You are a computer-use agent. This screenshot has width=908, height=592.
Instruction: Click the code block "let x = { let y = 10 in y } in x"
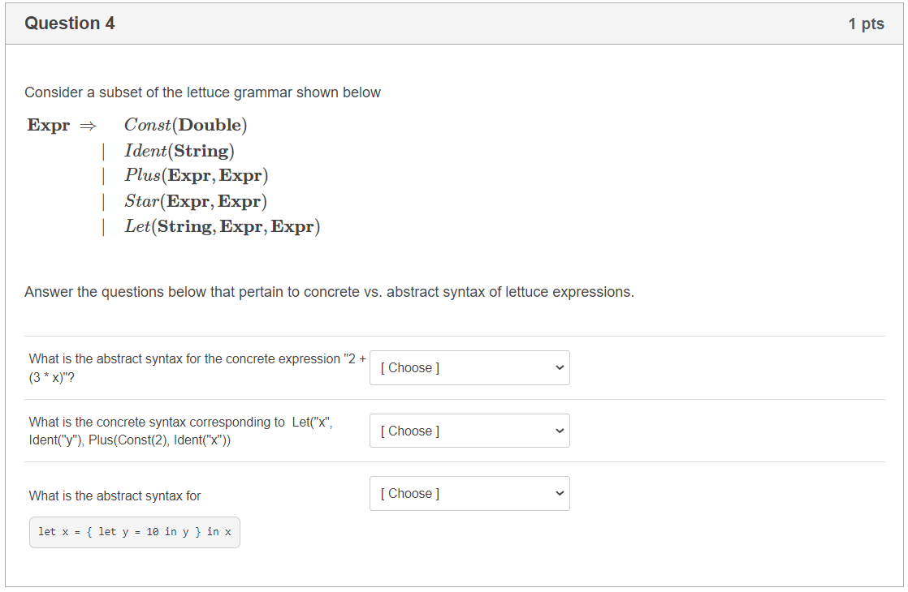(135, 532)
